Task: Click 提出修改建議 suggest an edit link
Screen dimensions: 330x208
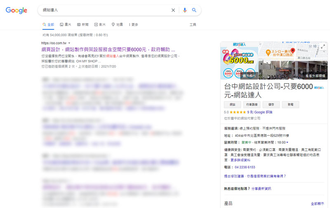Action: [234, 176]
